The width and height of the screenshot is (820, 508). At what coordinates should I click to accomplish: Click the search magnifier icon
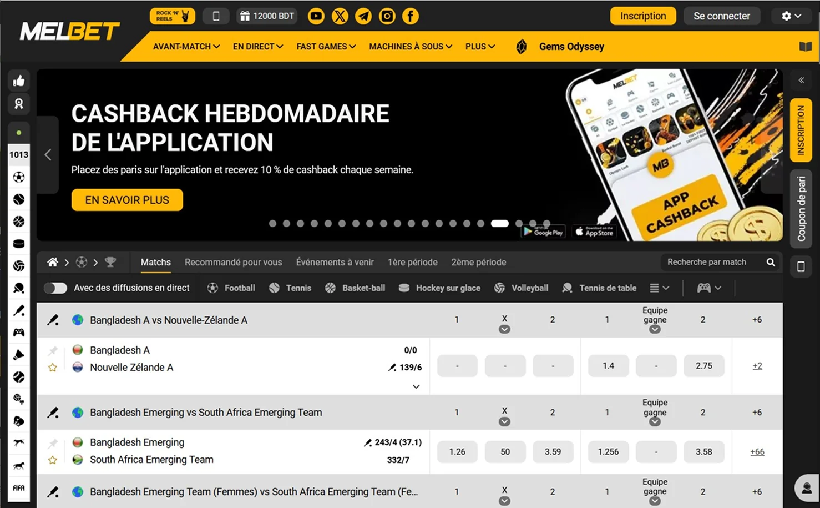click(771, 262)
